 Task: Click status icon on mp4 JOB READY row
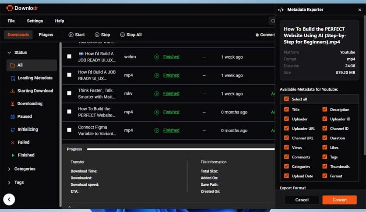[157, 75]
